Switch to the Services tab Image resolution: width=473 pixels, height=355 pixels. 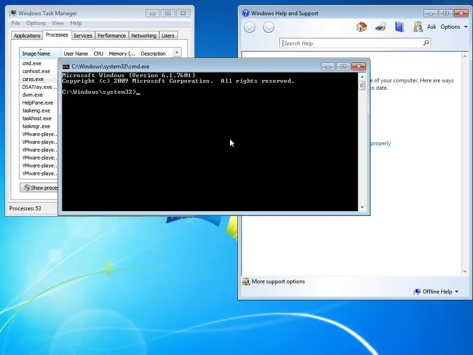coord(83,36)
